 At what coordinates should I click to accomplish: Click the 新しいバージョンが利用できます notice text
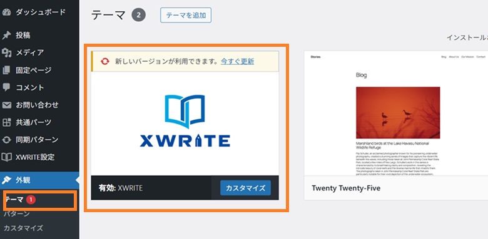(x=166, y=61)
